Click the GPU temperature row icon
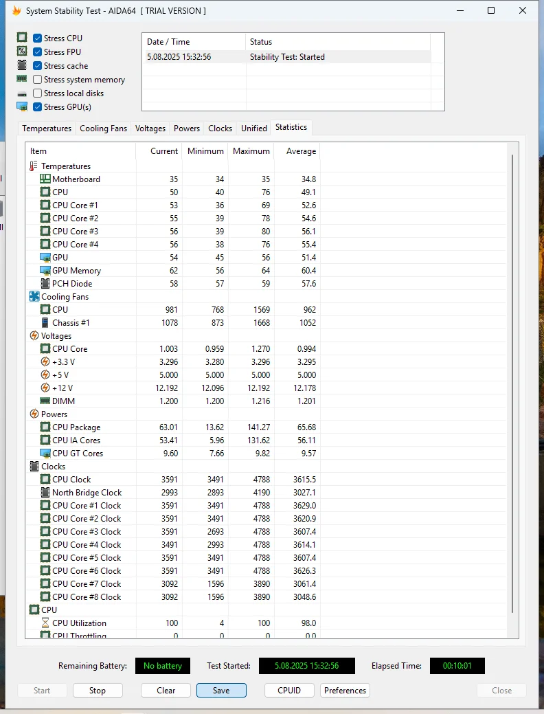 (x=45, y=257)
